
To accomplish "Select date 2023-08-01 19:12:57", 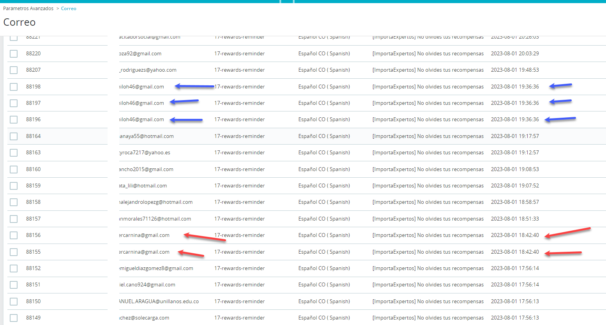I will [x=515, y=152].
